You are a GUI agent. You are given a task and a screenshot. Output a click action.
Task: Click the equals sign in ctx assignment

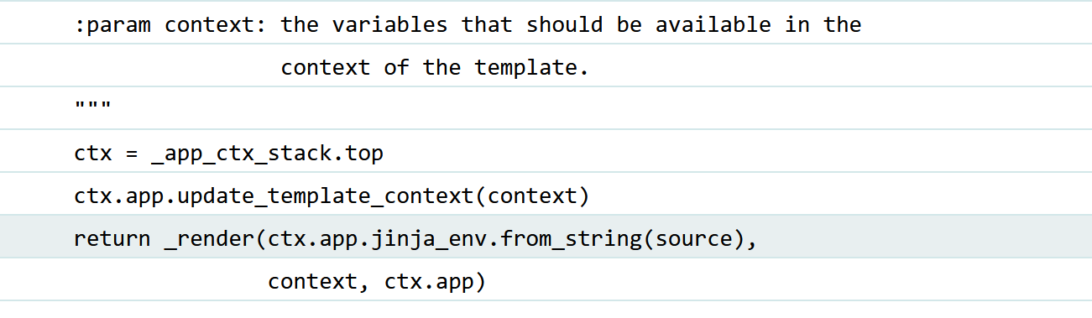(x=132, y=155)
